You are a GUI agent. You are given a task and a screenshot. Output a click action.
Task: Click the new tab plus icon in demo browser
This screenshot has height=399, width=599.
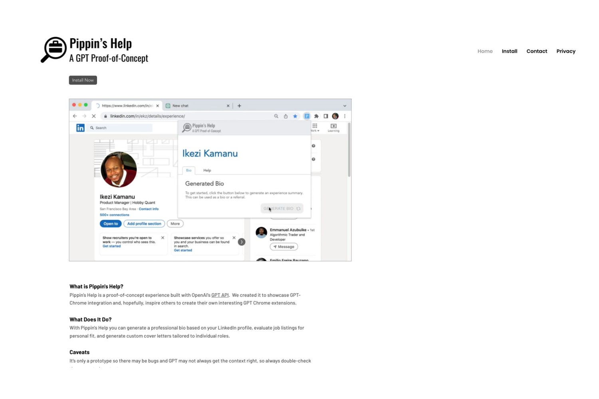(239, 106)
